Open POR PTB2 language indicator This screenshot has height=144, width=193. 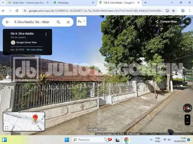(158, 140)
